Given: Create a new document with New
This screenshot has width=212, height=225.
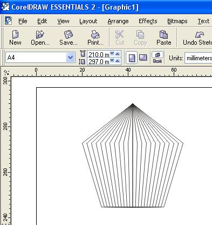Looking at the screenshot, I should click(x=15, y=38).
